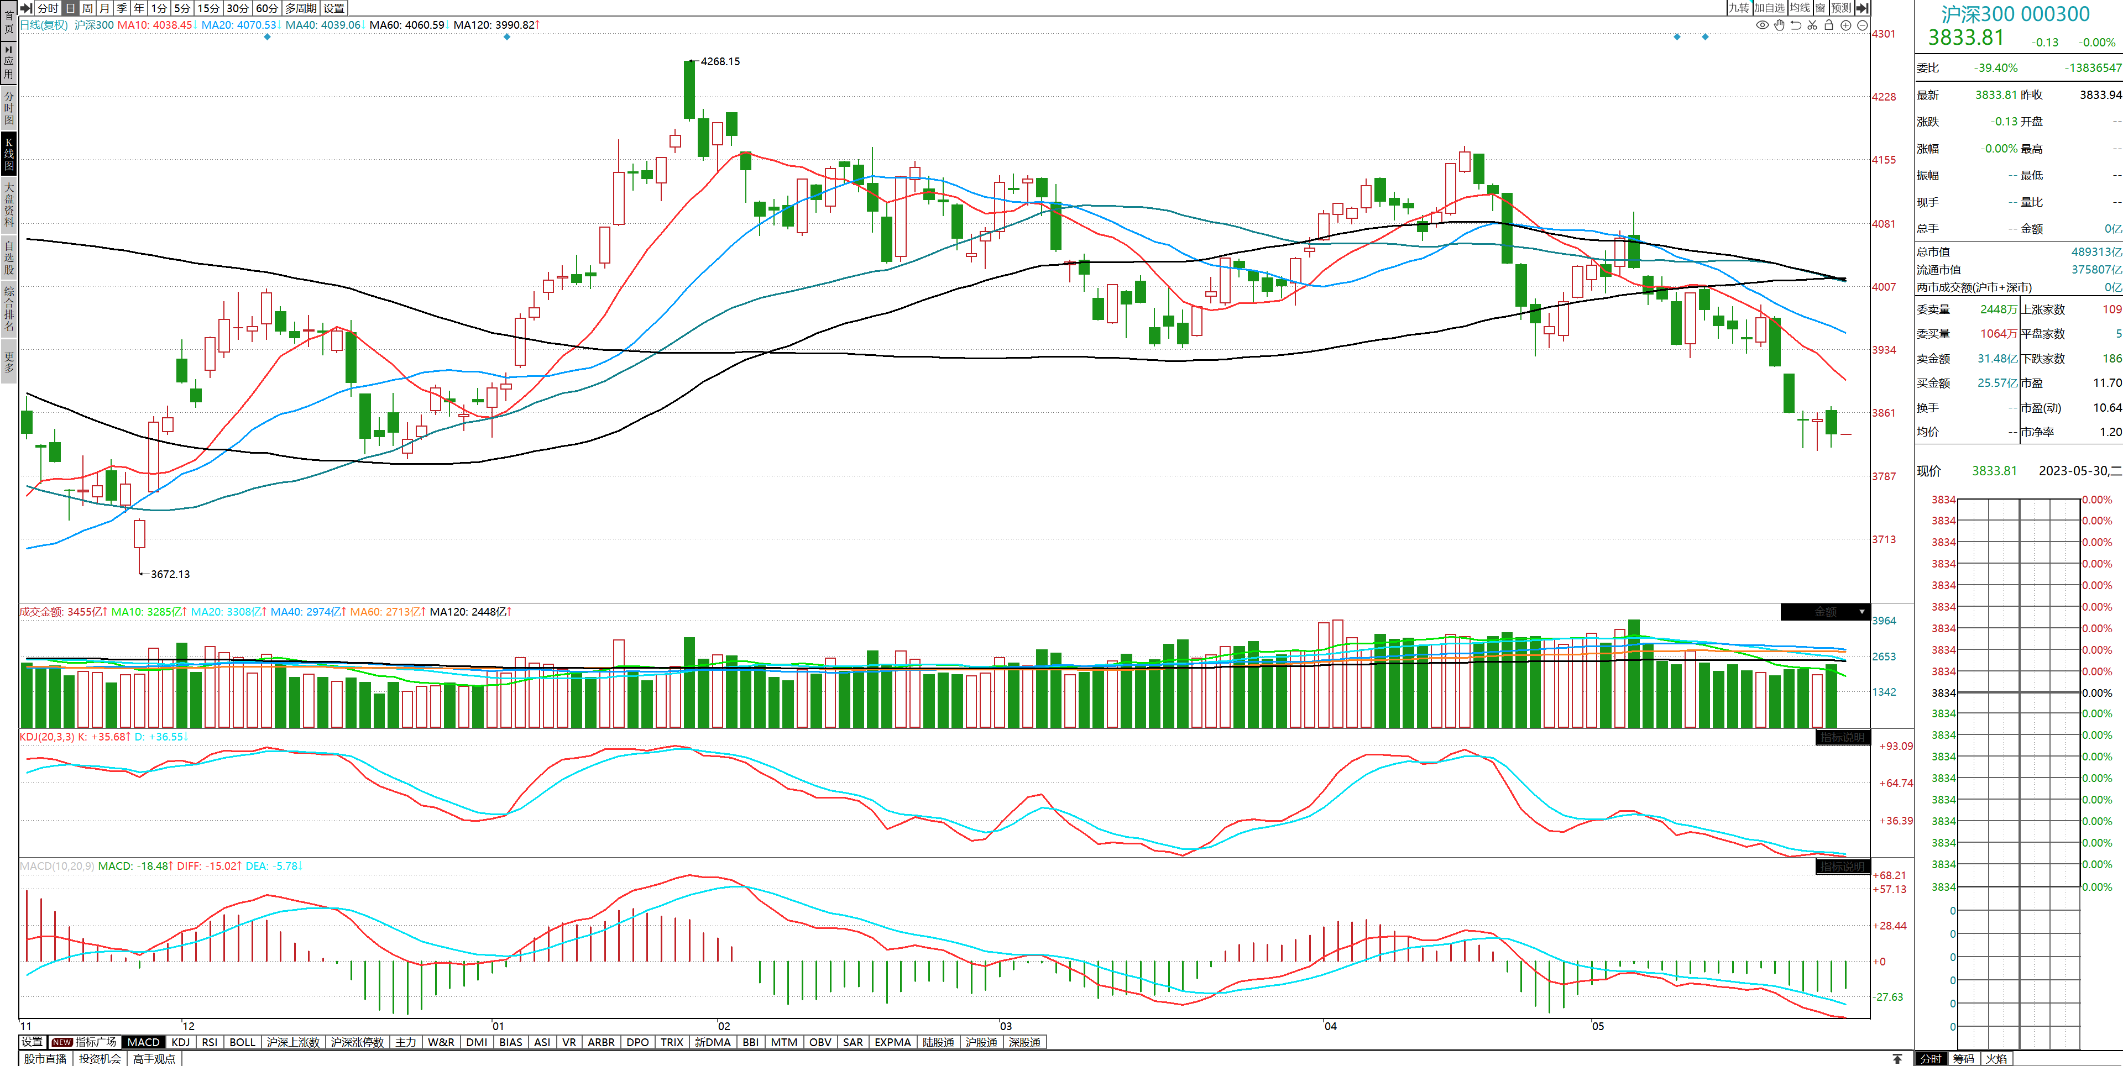Collapse right panel with top-right arrow icon
The width and height of the screenshot is (2123, 1066).
click(1861, 7)
